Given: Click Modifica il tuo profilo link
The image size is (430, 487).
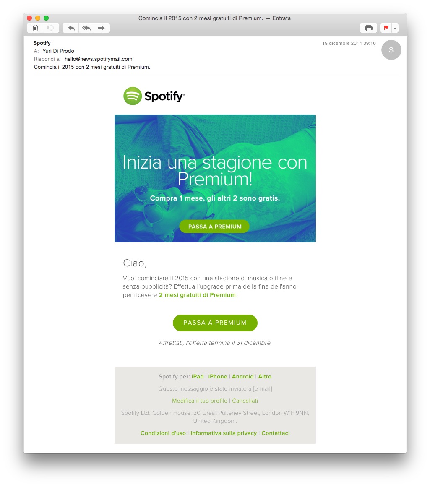Looking at the screenshot, I should pyautogui.click(x=200, y=401).
